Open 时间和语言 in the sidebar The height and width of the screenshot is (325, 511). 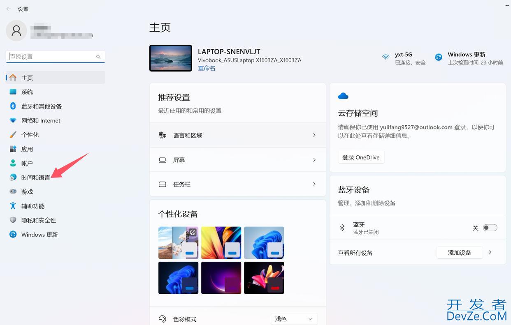coord(35,177)
